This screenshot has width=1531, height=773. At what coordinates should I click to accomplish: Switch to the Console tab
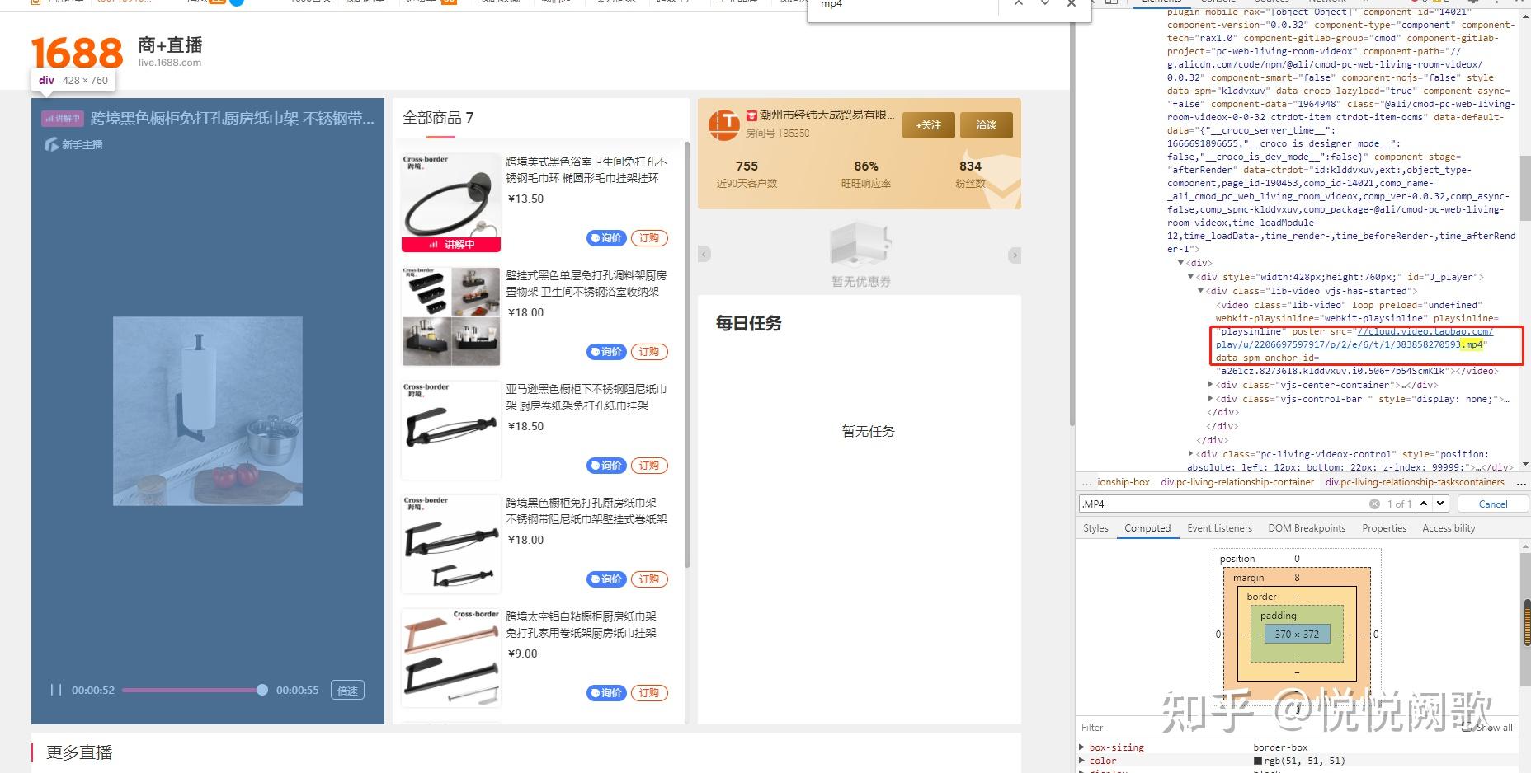[x=1218, y=2]
